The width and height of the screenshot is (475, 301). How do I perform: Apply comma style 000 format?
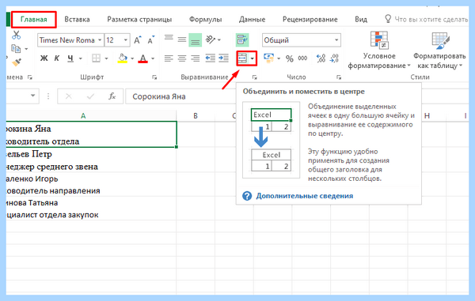point(302,58)
